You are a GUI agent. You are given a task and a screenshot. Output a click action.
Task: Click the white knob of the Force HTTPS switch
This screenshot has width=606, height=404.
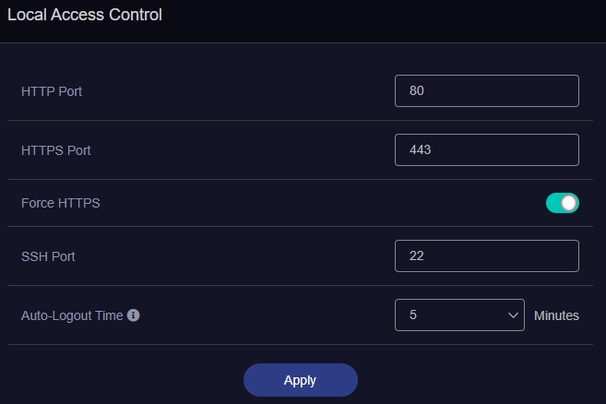tap(569, 203)
